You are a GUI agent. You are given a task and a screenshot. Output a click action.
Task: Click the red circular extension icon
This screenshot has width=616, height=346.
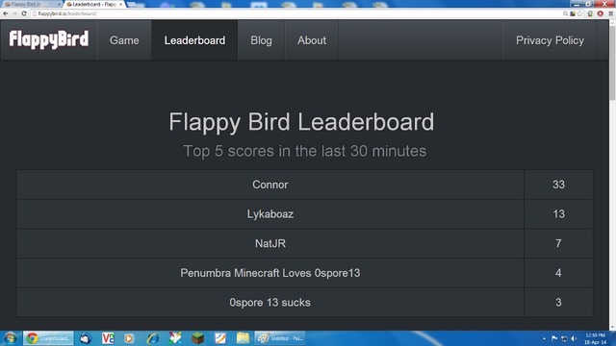[601, 13]
